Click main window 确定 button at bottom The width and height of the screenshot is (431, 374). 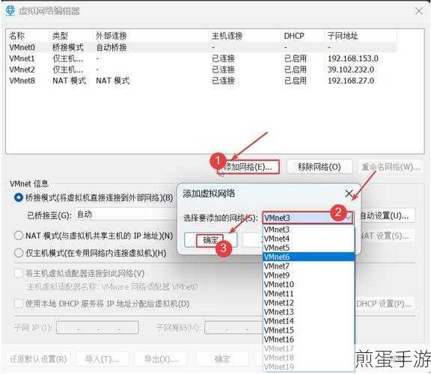222,359
